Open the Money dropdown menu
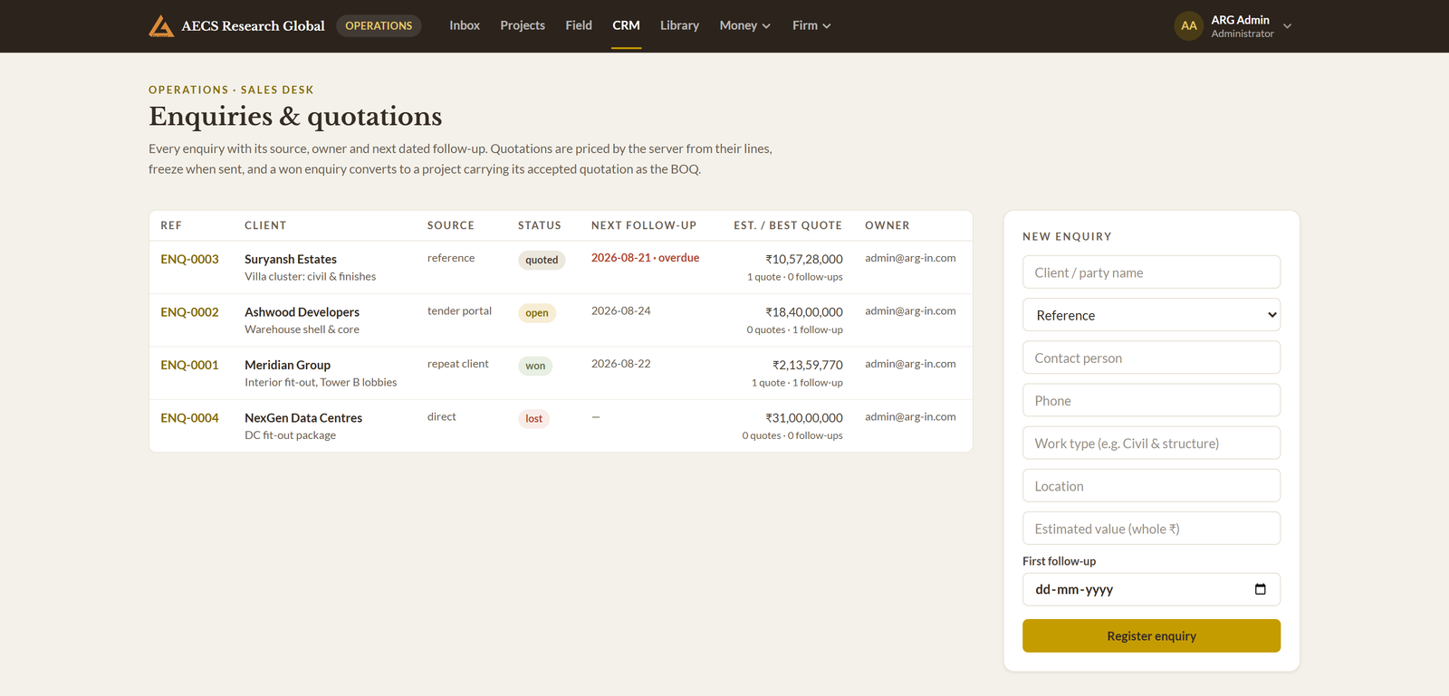1449x696 pixels. tap(744, 25)
